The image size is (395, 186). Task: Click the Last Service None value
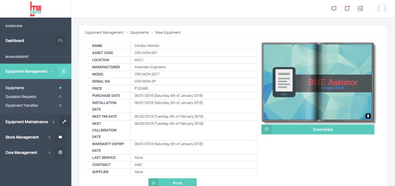click(139, 157)
